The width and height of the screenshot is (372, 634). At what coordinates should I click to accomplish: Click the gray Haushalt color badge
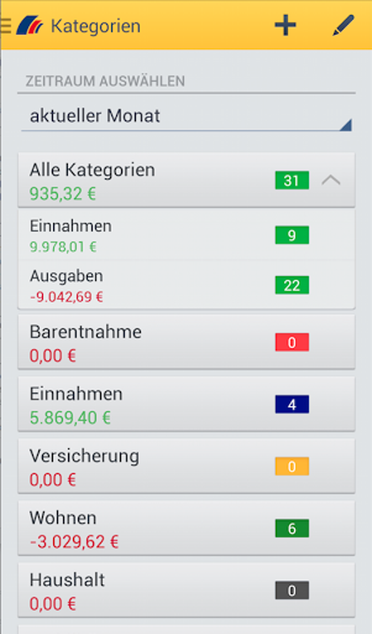[x=292, y=591]
